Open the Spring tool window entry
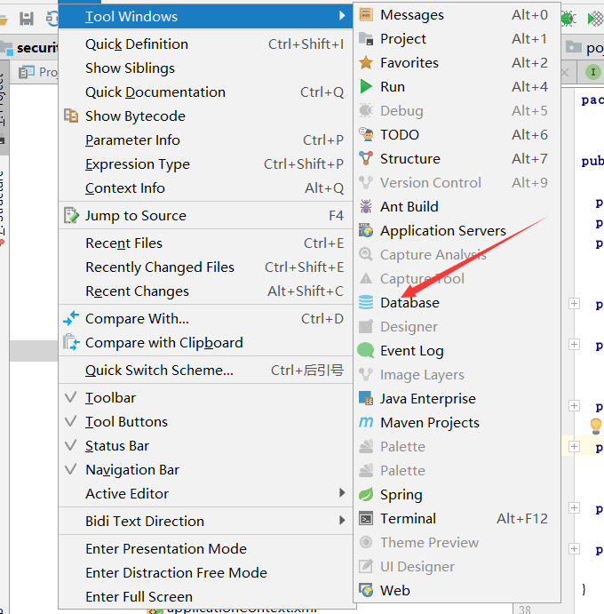Viewport: 604px width, 614px height. (x=457, y=495)
